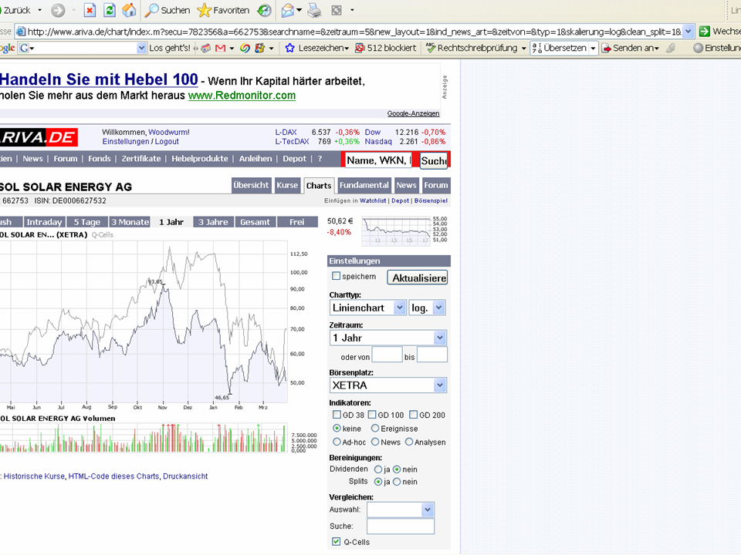Open the address bar URL dropdown

(689, 31)
